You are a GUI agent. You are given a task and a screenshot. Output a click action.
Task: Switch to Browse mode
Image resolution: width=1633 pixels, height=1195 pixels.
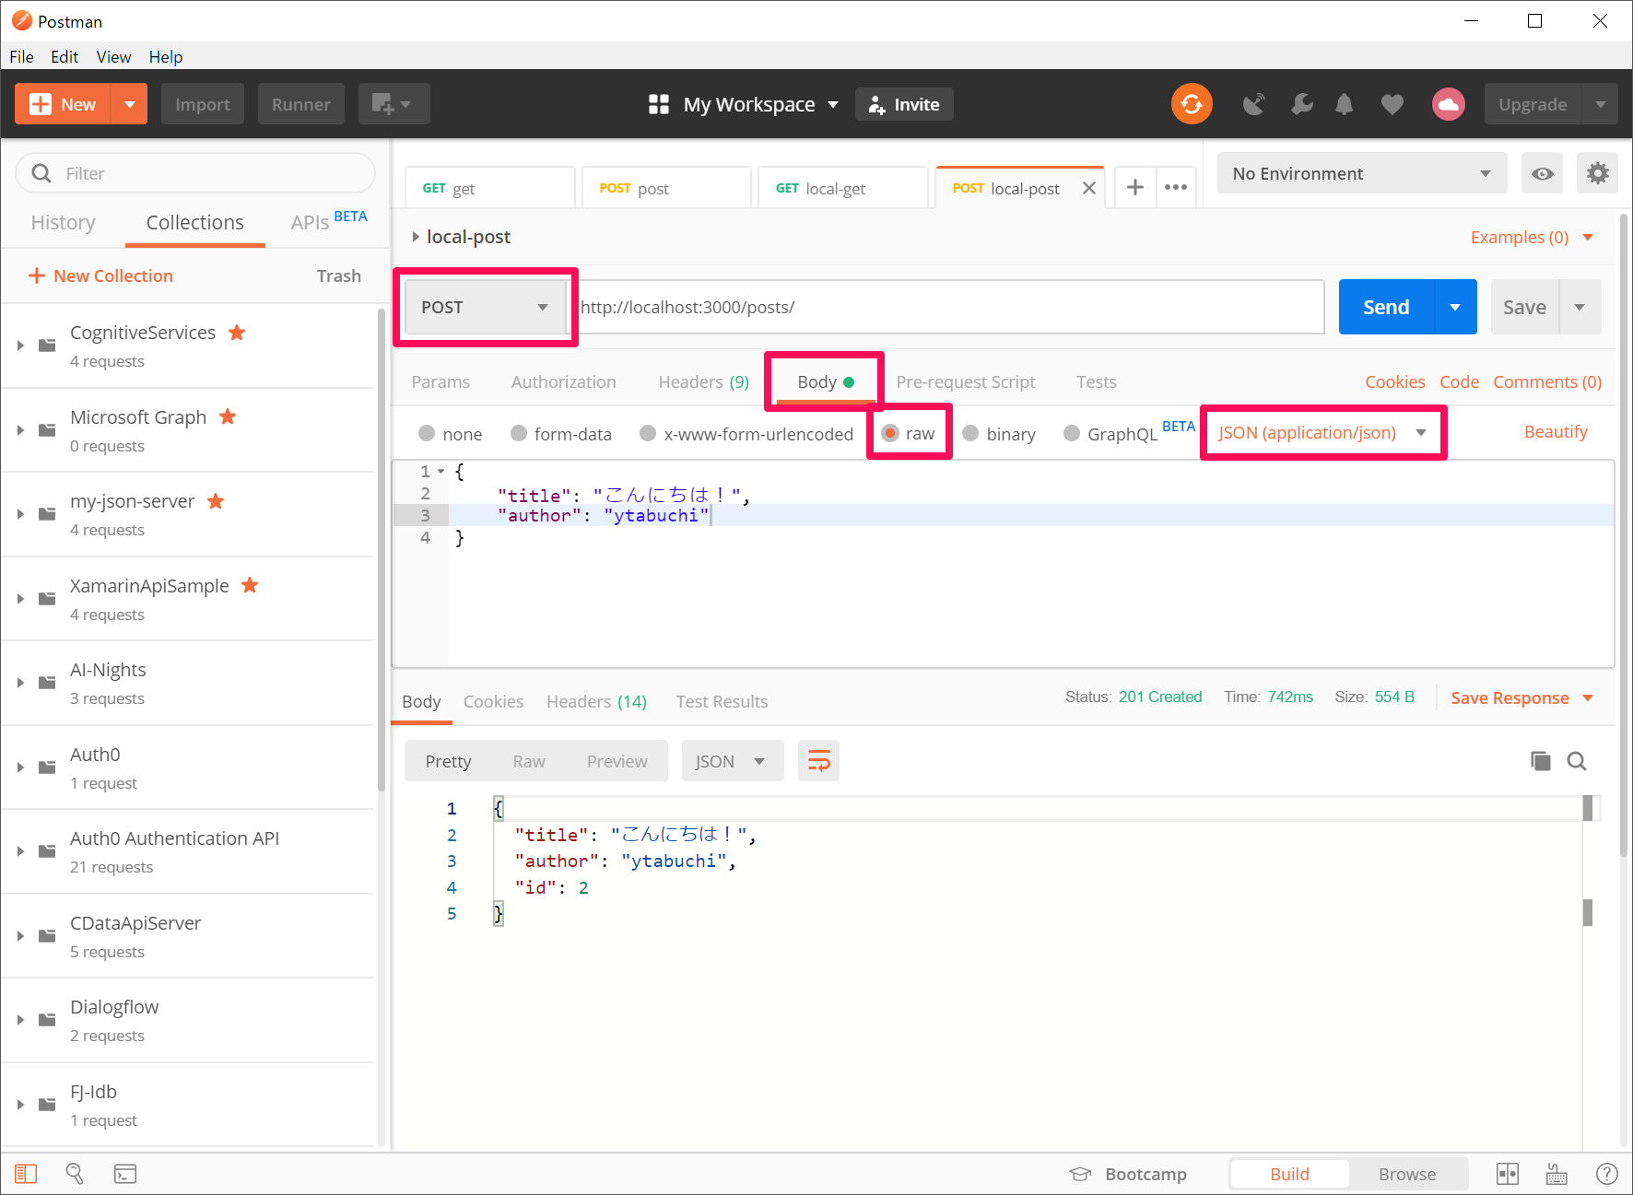(1407, 1174)
